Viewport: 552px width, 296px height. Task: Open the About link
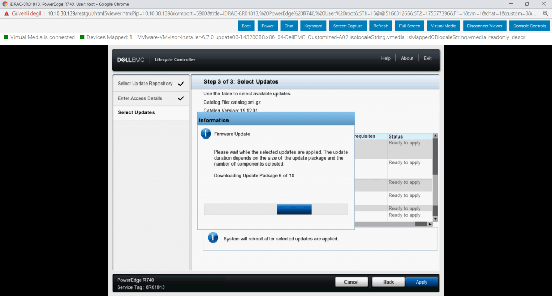point(407,58)
